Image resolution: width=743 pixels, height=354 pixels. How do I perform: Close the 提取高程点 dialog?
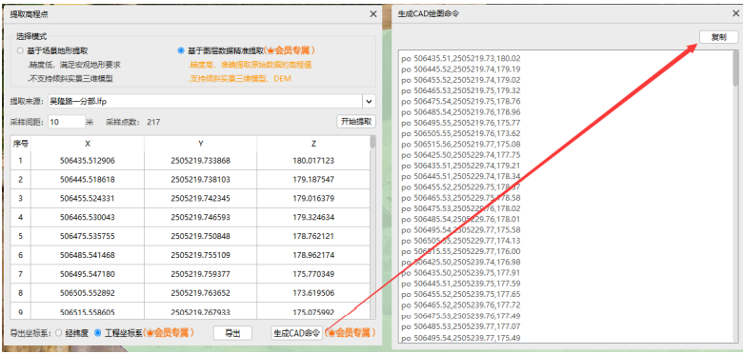[x=372, y=14]
